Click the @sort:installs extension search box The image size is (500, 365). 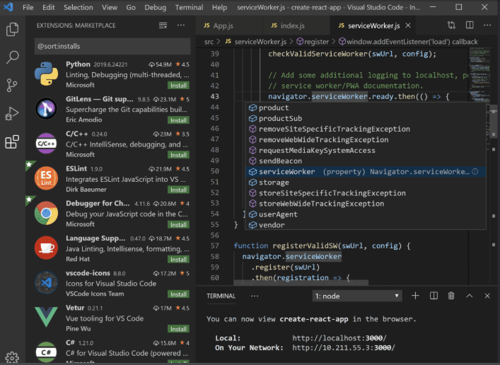click(x=111, y=46)
